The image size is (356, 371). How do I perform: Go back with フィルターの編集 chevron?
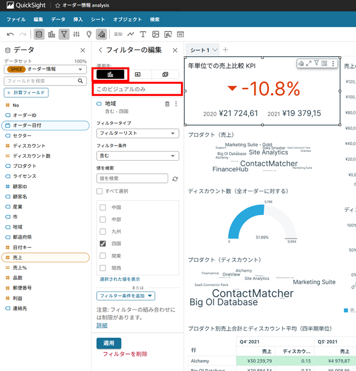pos(100,50)
